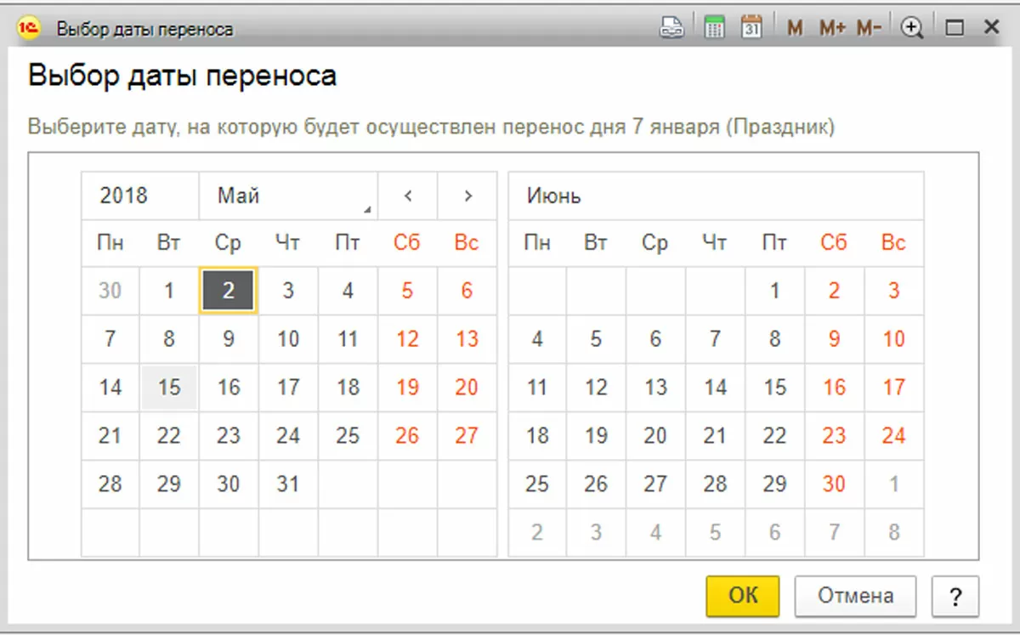This screenshot has height=635, width=1020.
Task: Choose June 25 in the calendar
Action: coord(536,485)
